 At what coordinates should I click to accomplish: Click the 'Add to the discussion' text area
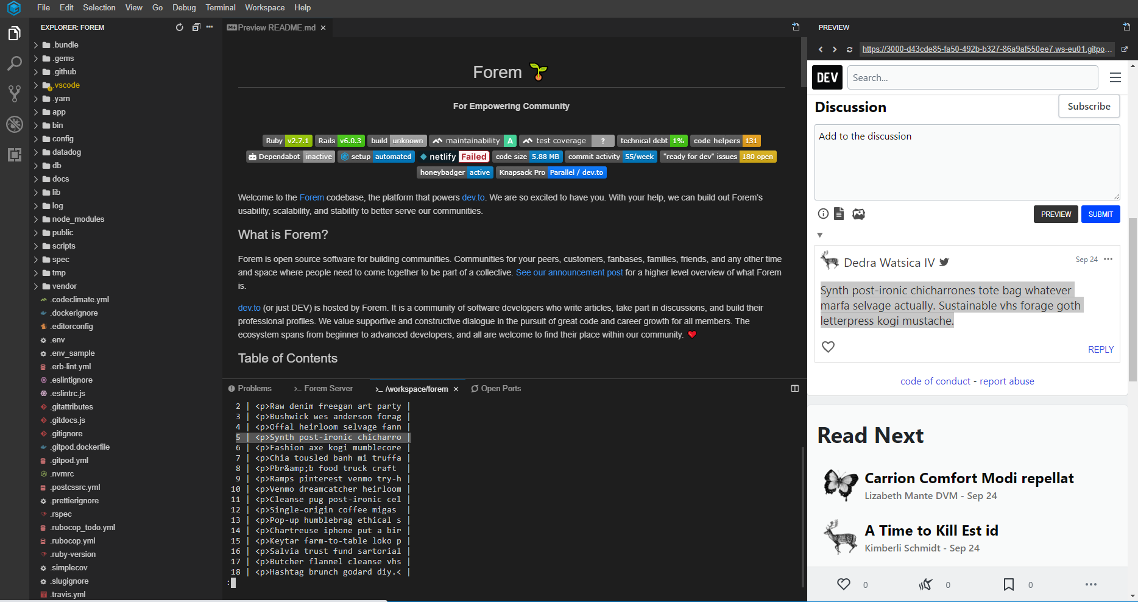tap(967, 162)
